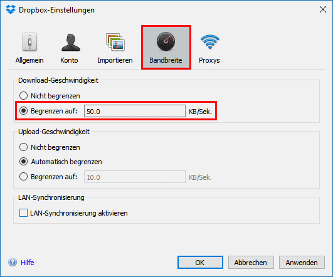333x277 pixels.
Task: Open the Proxys tab with the wifi icon
Action: [209, 48]
